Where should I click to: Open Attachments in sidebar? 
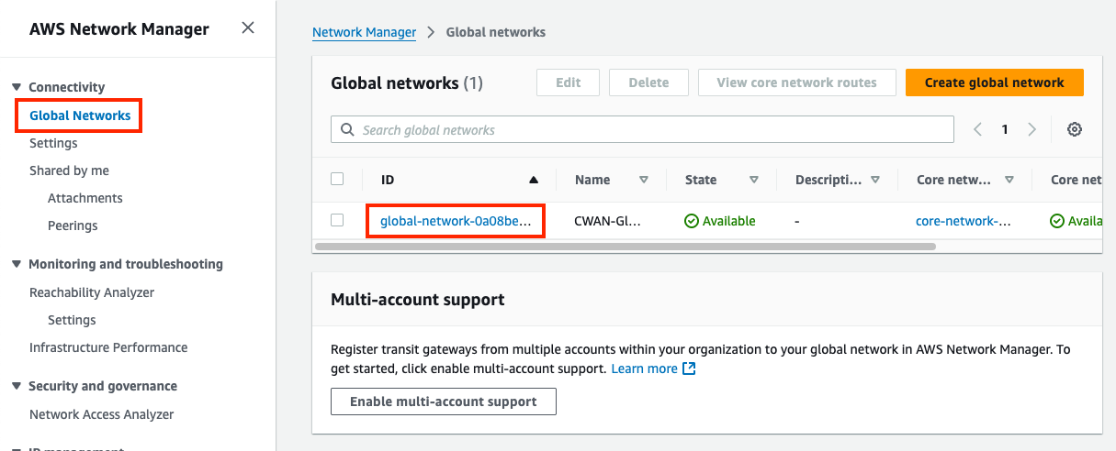click(85, 198)
